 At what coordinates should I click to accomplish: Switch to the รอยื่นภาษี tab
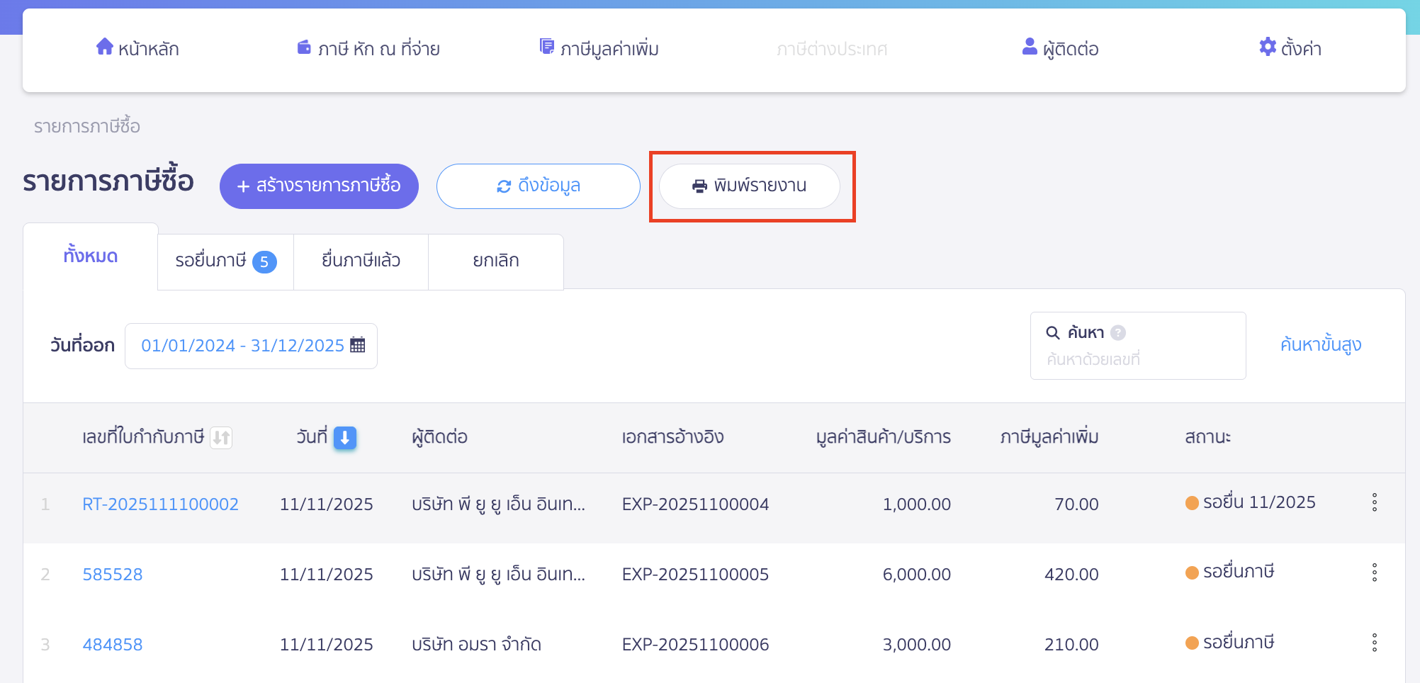pyautogui.click(x=225, y=261)
